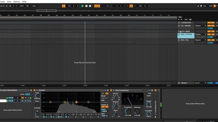Toggle the metronome button
Viewport: 218px width, 122px height.
28,6
